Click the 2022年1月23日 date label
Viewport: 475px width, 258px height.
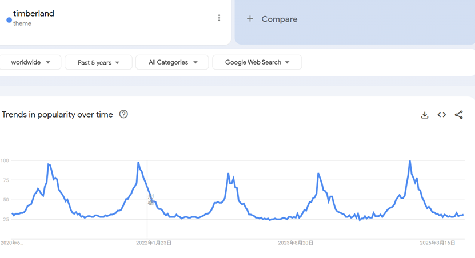(x=154, y=243)
